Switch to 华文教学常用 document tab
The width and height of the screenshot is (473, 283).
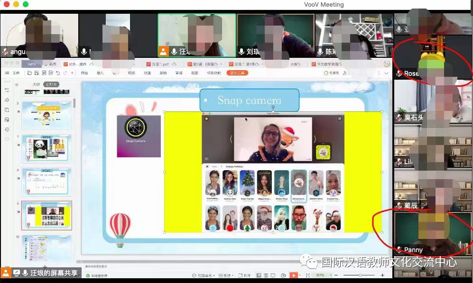point(326,64)
